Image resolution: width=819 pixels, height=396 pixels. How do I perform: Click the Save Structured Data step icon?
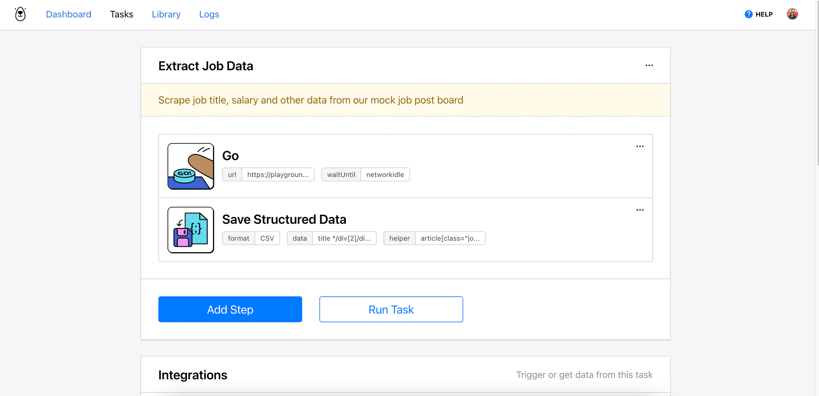coord(190,230)
